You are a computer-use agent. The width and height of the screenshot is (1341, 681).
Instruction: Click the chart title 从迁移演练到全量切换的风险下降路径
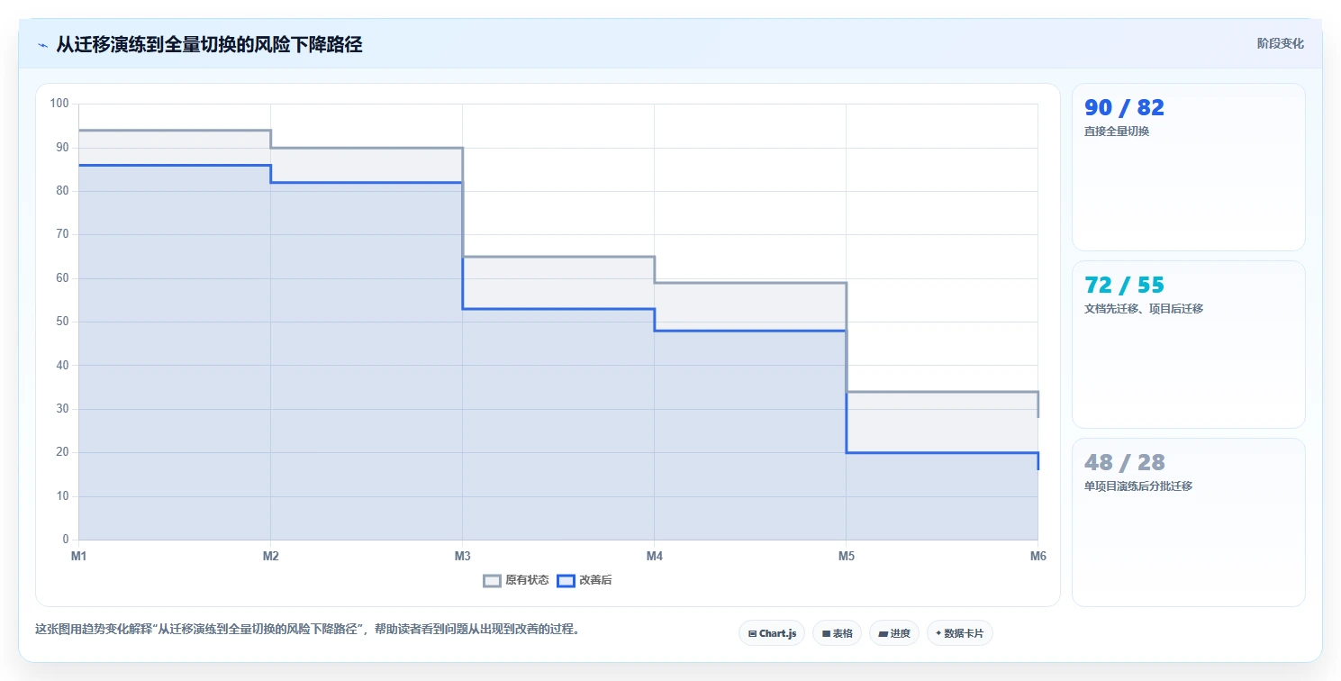coord(209,44)
